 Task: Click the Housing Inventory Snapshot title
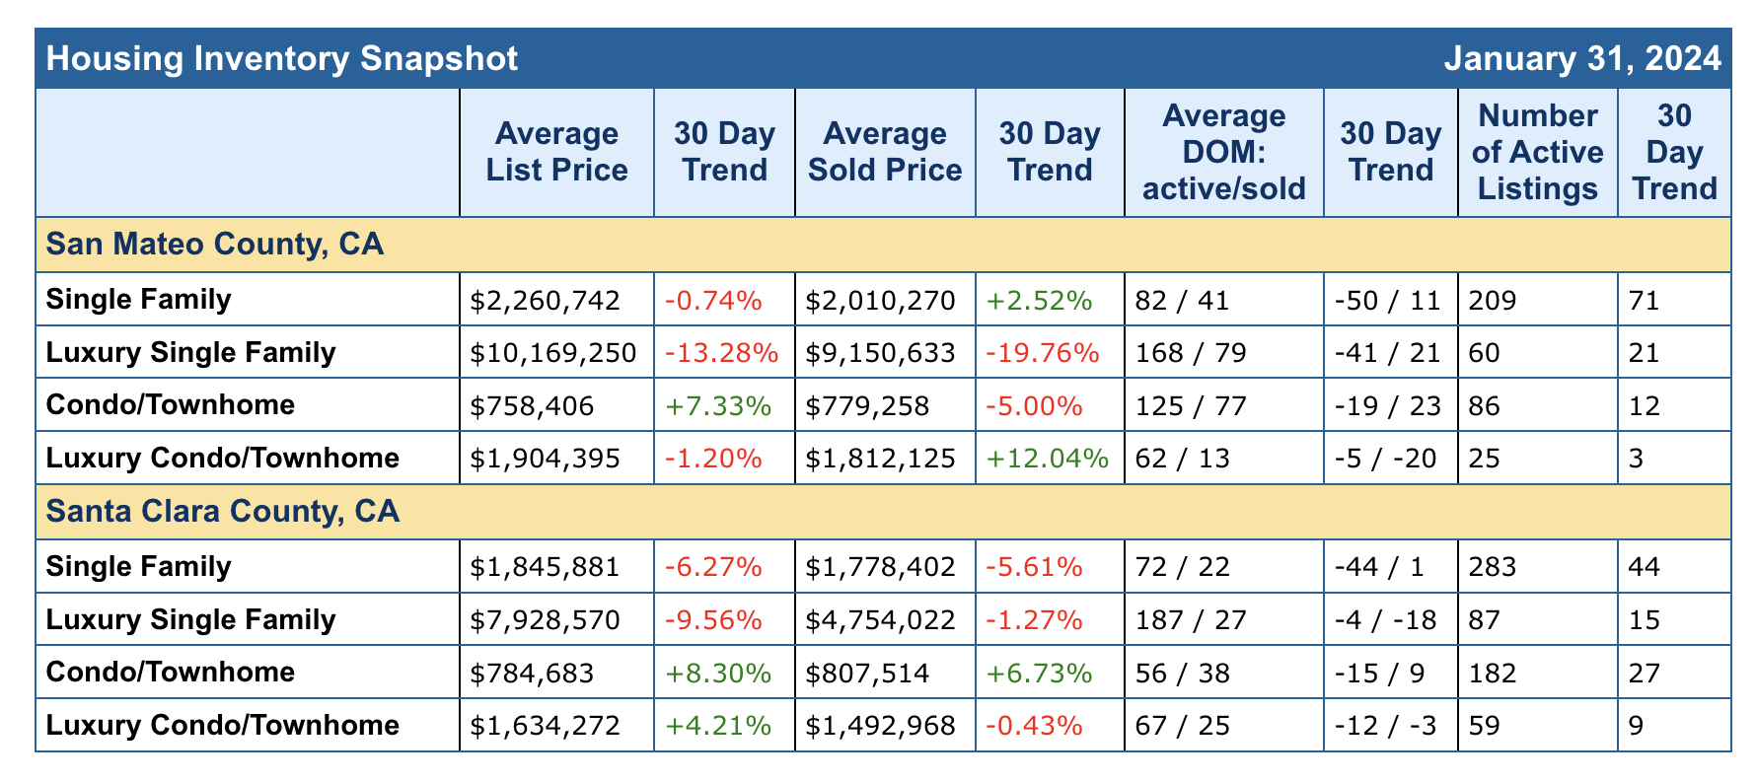click(282, 59)
